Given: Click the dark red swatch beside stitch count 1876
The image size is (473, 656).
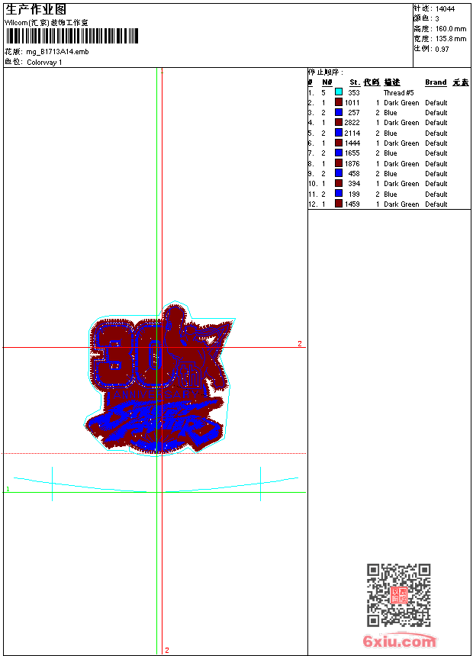Looking at the screenshot, I should [339, 163].
